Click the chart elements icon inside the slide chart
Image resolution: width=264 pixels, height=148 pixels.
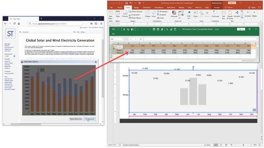[x=254, y=110]
